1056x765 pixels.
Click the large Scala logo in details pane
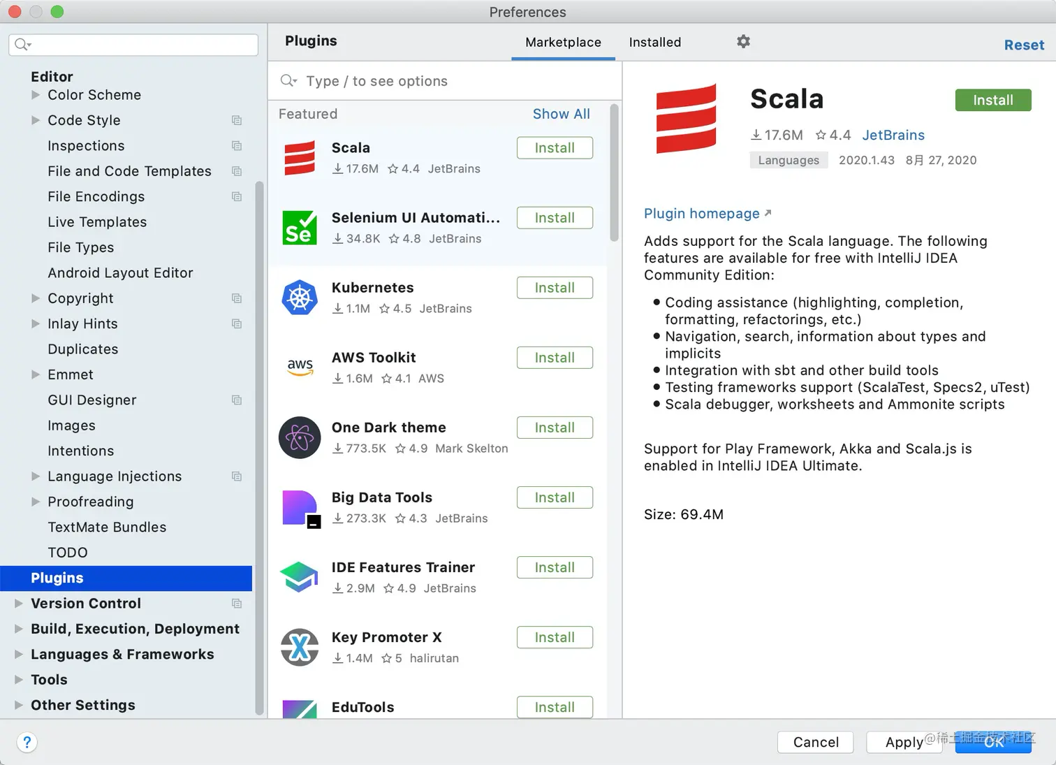click(687, 119)
